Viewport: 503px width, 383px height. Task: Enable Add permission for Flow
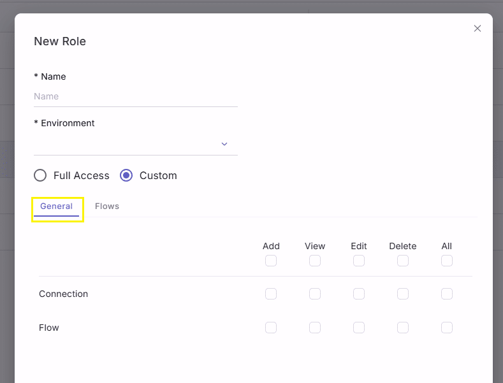pyautogui.click(x=271, y=328)
